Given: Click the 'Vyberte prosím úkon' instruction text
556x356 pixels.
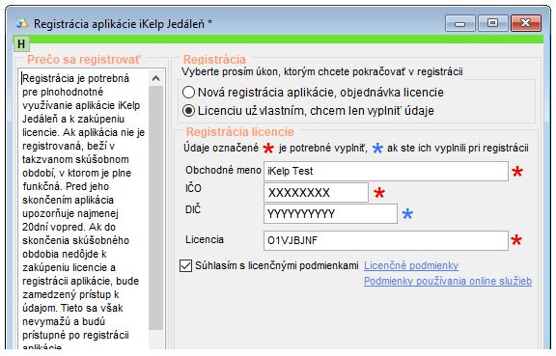Looking at the screenshot, I should (x=322, y=72).
